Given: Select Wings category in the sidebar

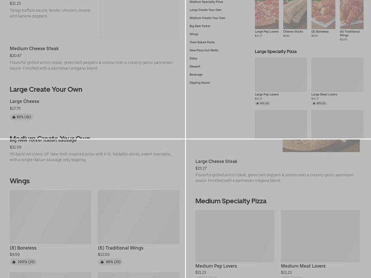Looking at the screenshot, I should [194, 34].
